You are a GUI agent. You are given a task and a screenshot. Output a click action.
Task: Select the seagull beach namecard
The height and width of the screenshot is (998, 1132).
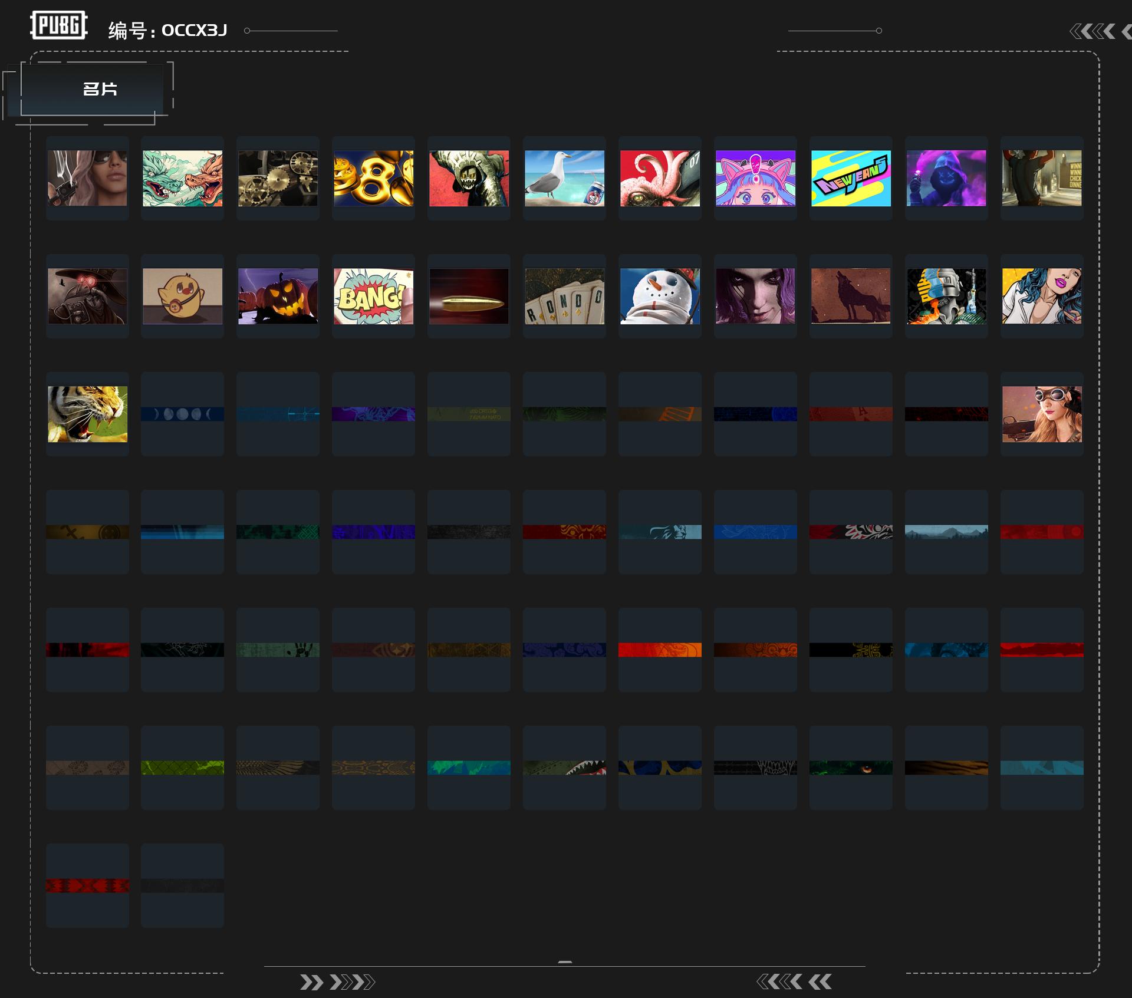[x=564, y=178]
